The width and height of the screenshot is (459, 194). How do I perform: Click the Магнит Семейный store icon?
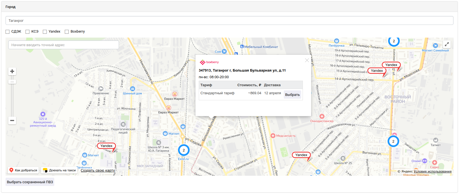tap(435, 46)
